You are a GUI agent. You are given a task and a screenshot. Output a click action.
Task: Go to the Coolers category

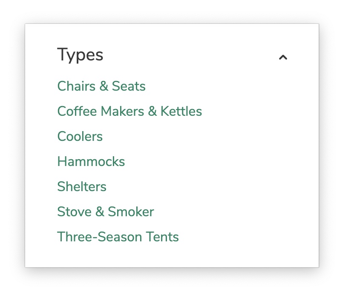point(80,137)
